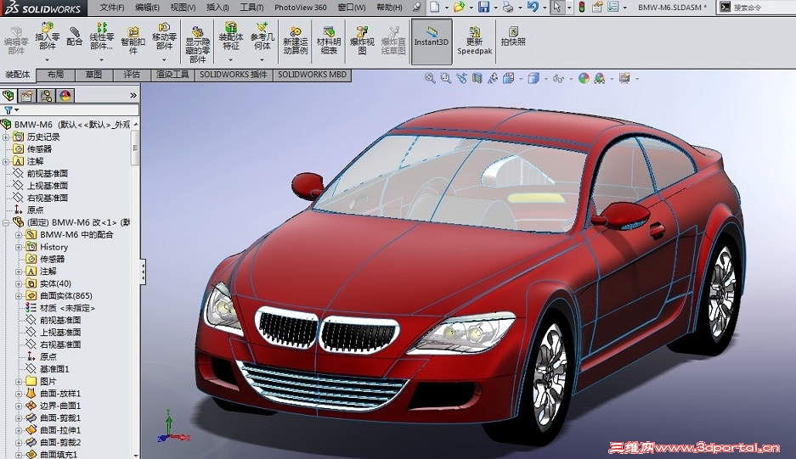
Task: Switch to the PropertyManager panel tab
Action: coord(27,96)
